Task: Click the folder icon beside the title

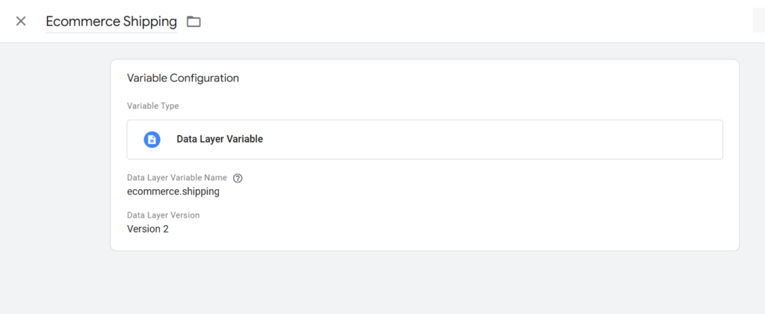Action: point(193,22)
